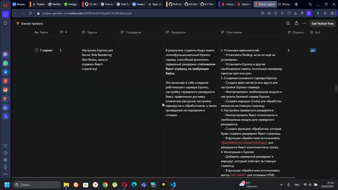Switch to the Экспресс tab
Viewport: 338px width, 190px height.
coord(284,4)
